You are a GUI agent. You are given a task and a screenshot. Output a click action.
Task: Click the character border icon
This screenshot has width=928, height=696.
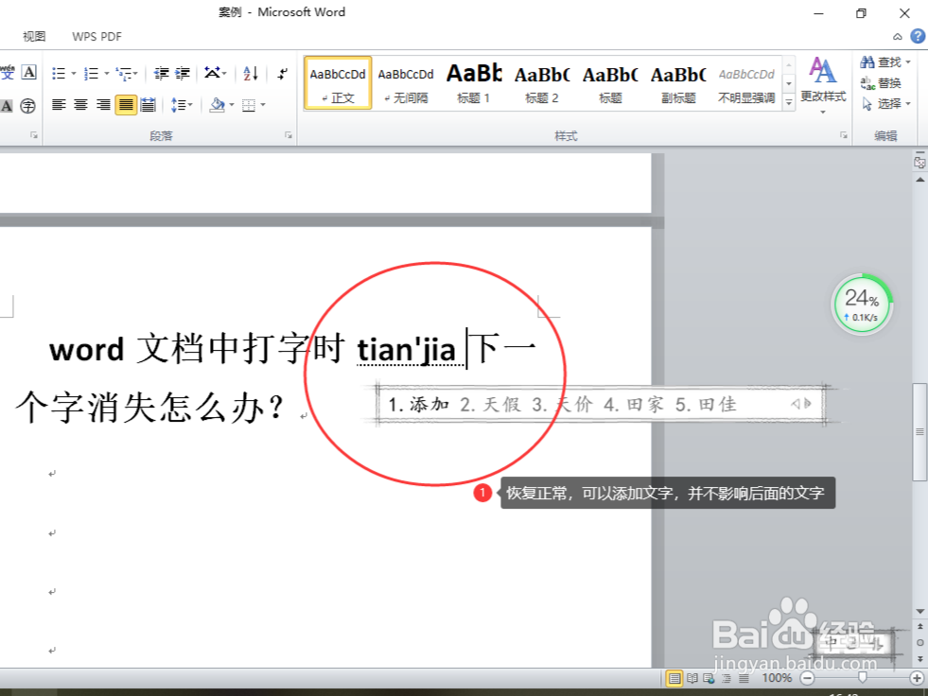coord(29,73)
